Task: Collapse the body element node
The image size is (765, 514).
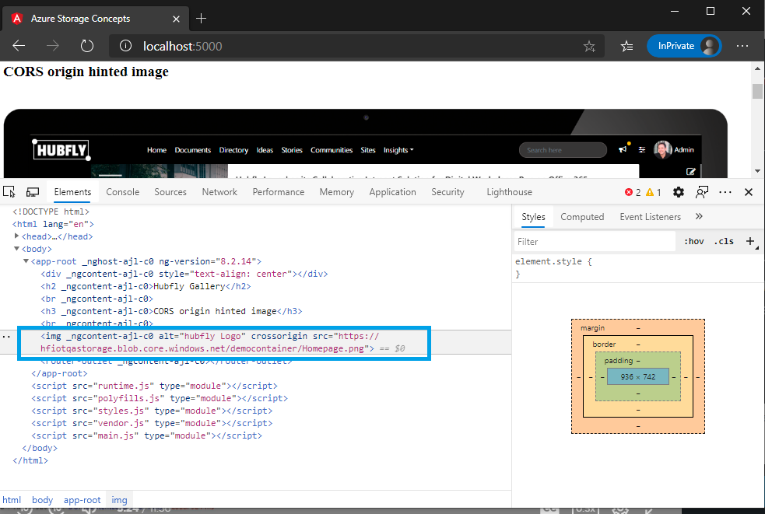Action: pos(16,249)
